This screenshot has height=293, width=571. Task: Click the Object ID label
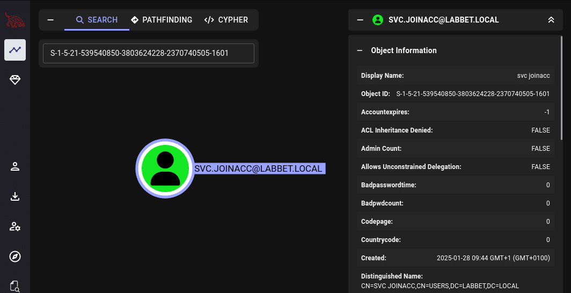click(x=376, y=94)
